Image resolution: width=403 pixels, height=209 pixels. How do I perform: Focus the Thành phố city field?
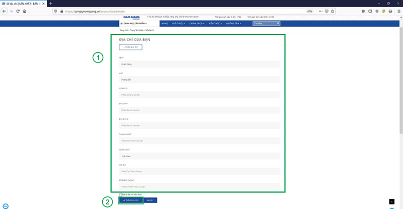coord(199,141)
